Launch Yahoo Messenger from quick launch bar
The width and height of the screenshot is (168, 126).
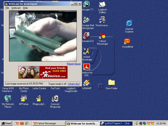pos(17,124)
